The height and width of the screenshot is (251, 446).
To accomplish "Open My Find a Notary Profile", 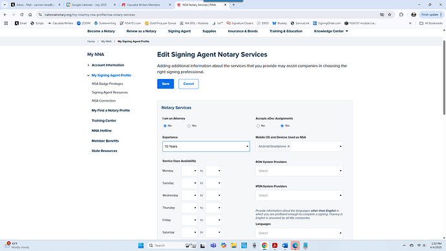I will point(111,111).
